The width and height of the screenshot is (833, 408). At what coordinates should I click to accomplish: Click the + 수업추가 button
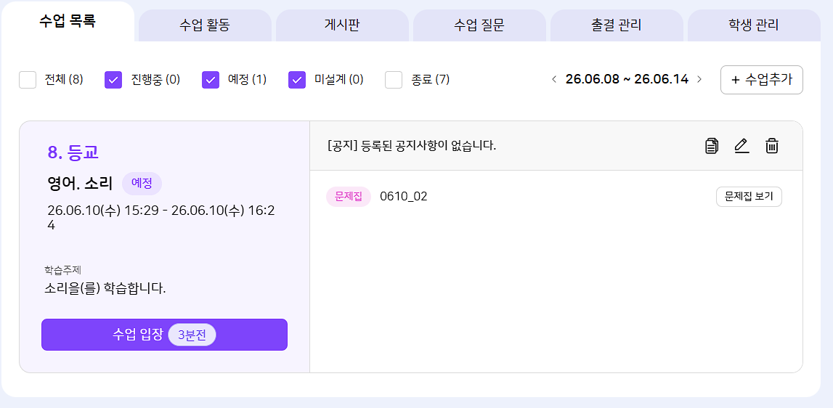point(762,80)
